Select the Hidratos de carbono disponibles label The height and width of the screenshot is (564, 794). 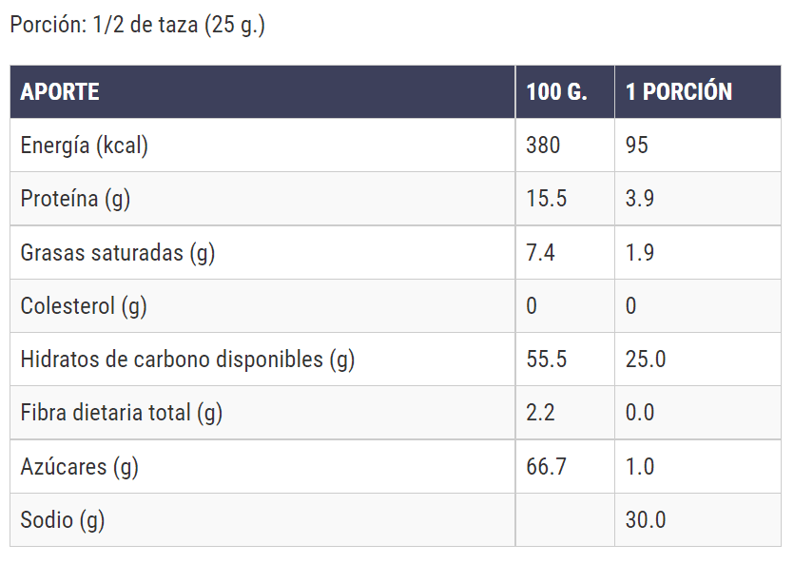[187, 360]
